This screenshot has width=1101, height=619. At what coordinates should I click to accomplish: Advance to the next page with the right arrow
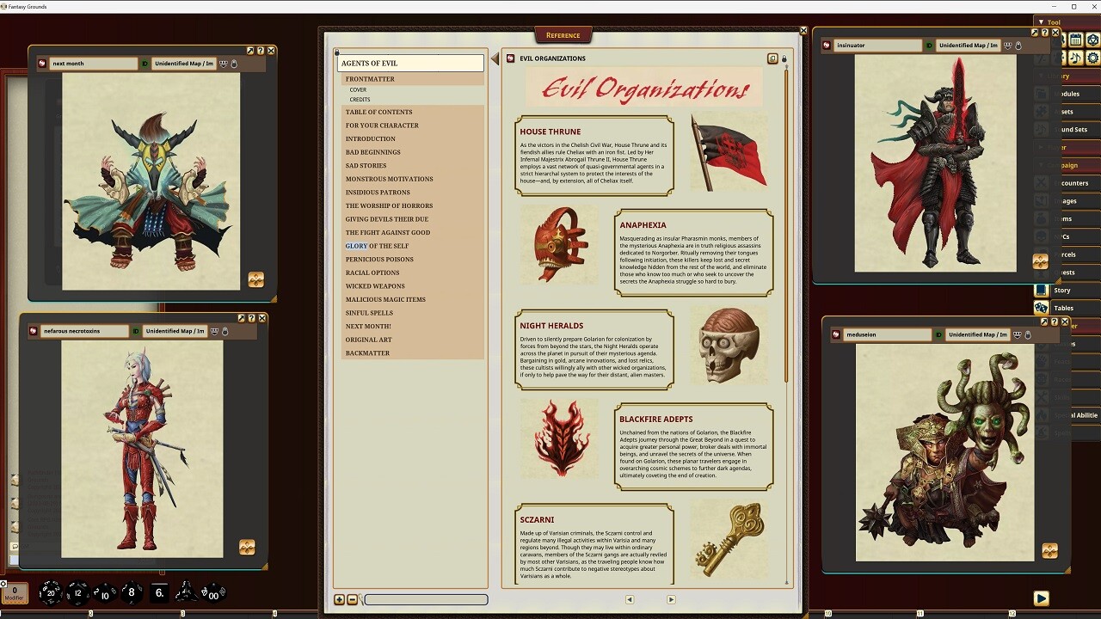(x=671, y=599)
